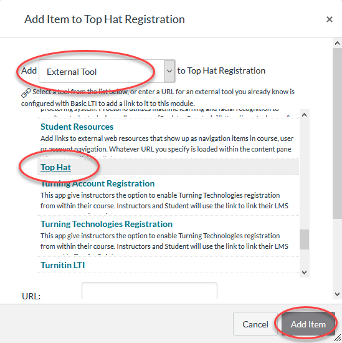Click the tool list scrollbar thumb
Screen dimensions: 342x343
(x=304, y=239)
